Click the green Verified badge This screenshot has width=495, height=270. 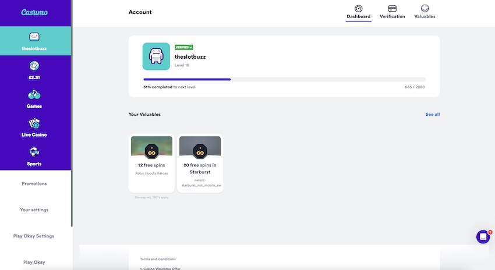pos(183,47)
